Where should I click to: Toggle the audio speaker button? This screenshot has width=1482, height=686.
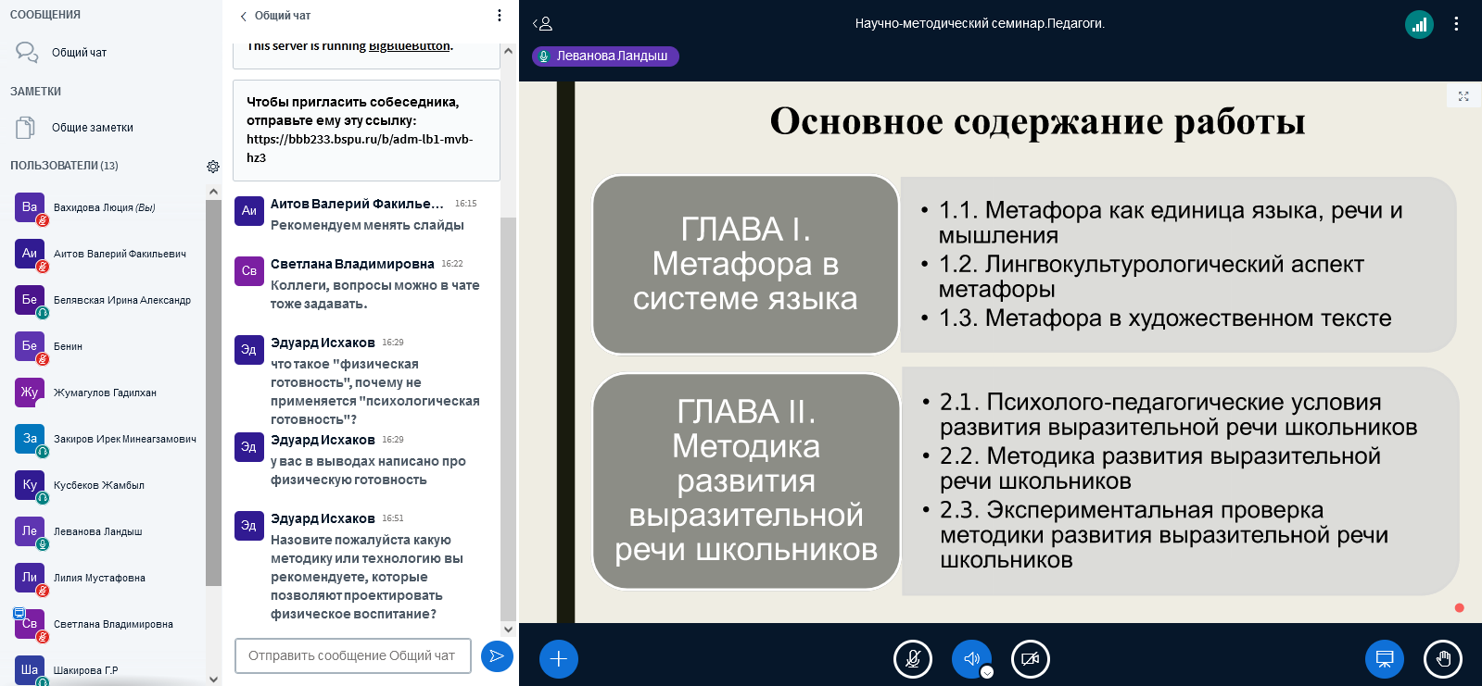pyautogui.click(x=970, y=658)
